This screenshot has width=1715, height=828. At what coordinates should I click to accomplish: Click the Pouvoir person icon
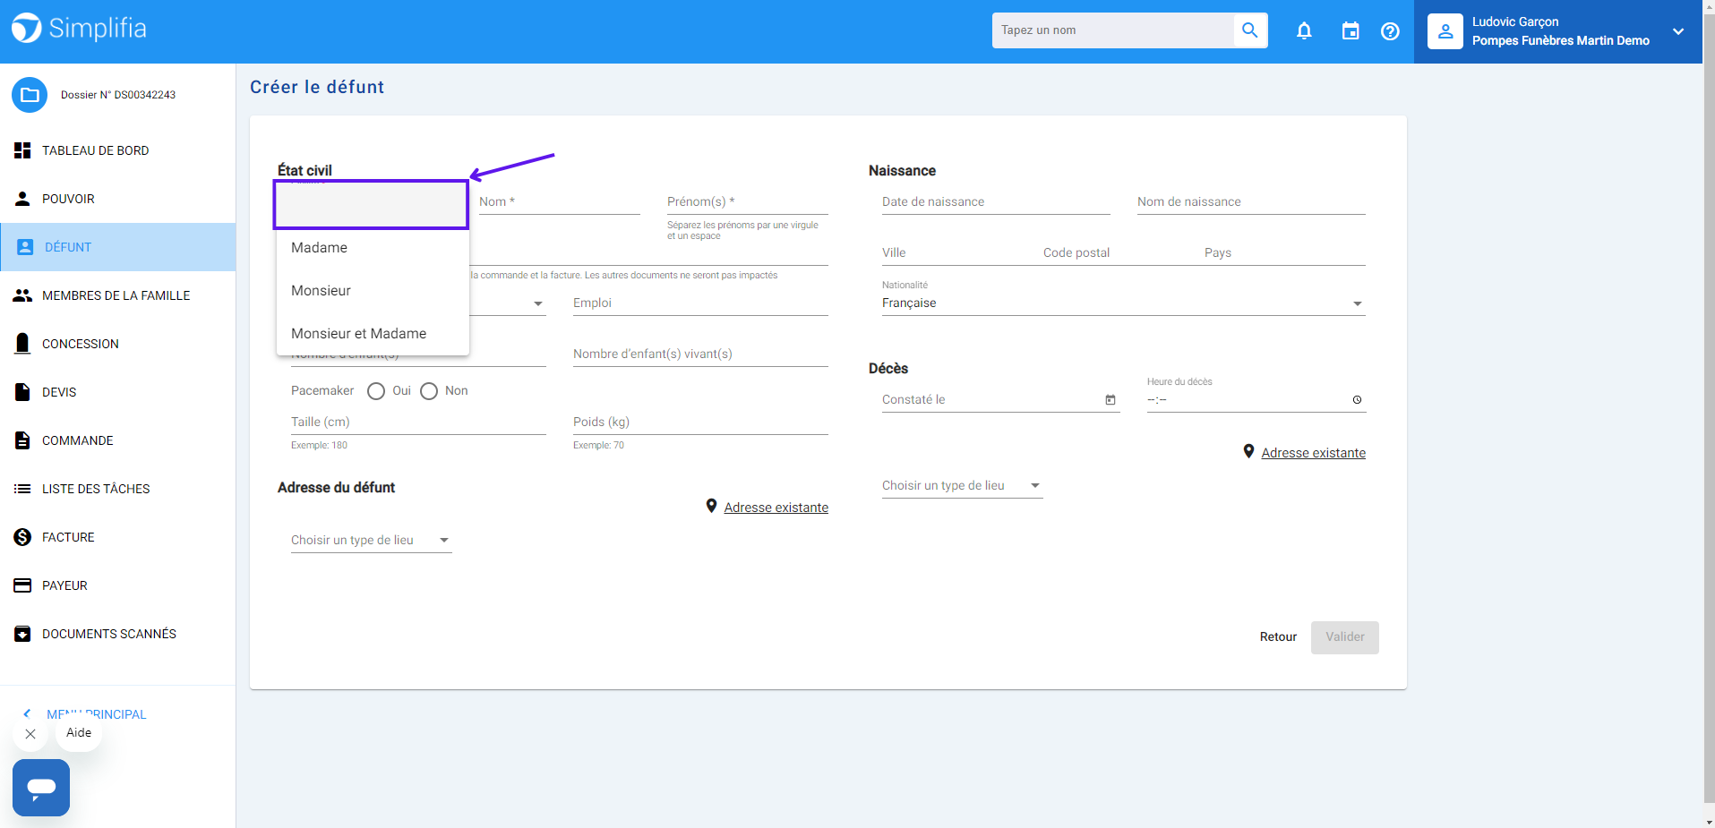click(22, 199)
